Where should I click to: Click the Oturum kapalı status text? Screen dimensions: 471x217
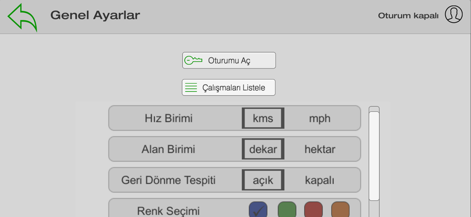408,15
